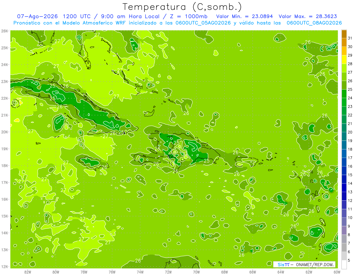Select the 60W longitude axis label
Image resolution: width=358 pixels, height=276 pixels.
tap(337, 272)
